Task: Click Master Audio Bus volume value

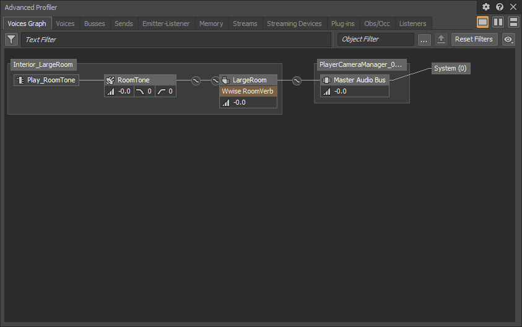Action: (340, 91)
